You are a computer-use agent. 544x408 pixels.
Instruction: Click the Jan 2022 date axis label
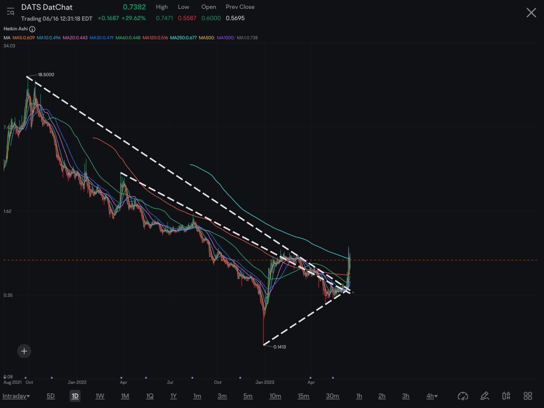[77, 382]
